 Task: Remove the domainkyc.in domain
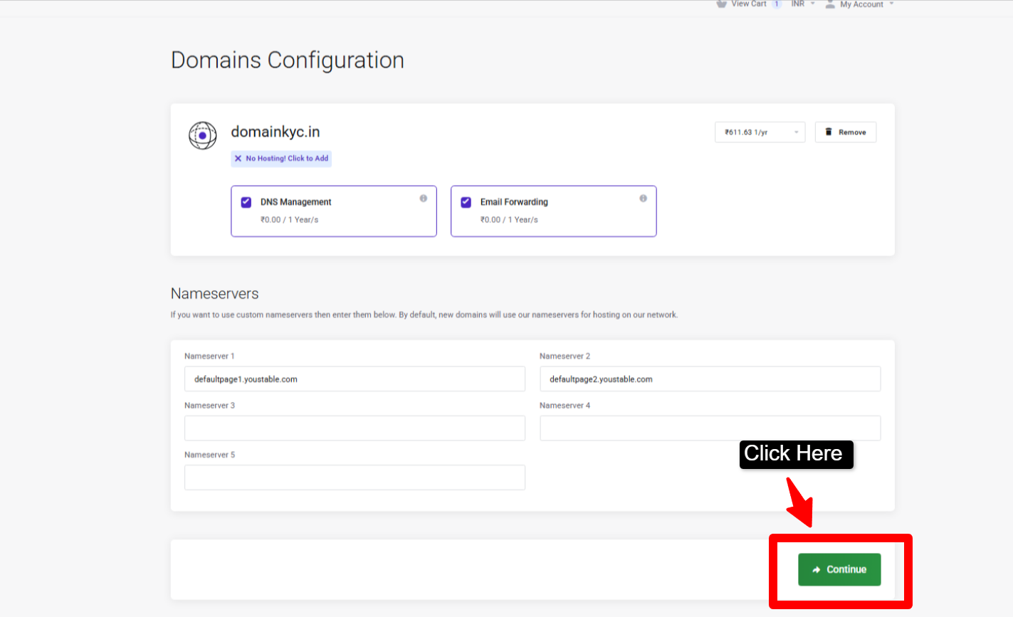tap(846, 132)
